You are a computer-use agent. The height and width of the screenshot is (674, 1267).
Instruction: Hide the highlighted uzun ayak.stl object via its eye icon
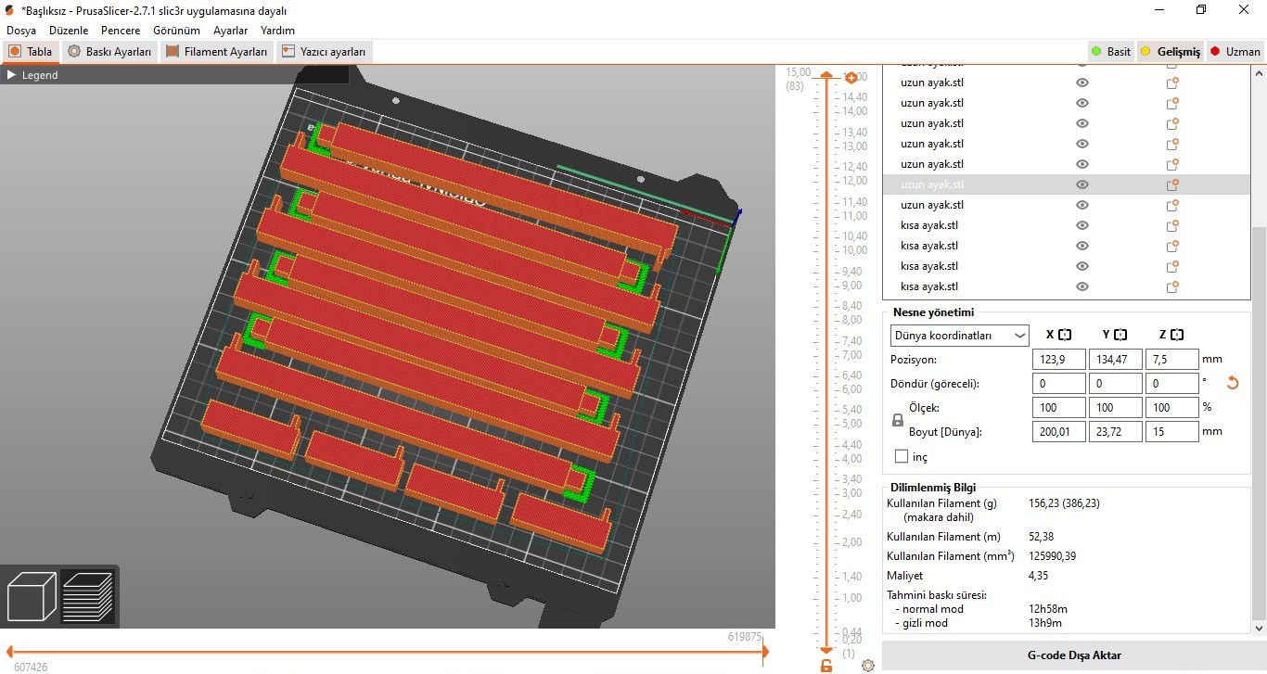1081,184
